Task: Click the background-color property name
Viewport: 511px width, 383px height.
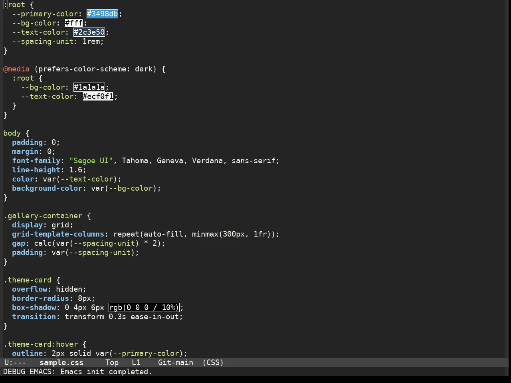Action: click(47, 188)
